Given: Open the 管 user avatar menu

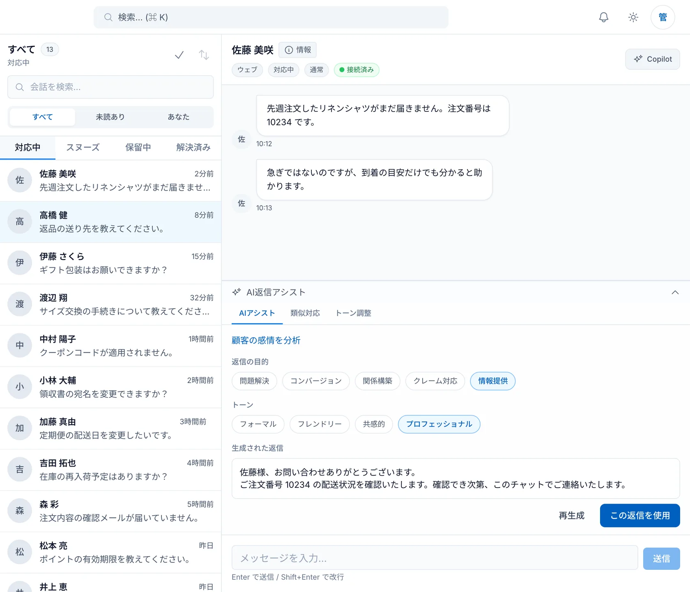Looking at the screenshot, I should (662, 17).
